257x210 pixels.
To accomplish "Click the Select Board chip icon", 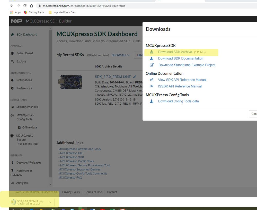I will pos(12,53).
